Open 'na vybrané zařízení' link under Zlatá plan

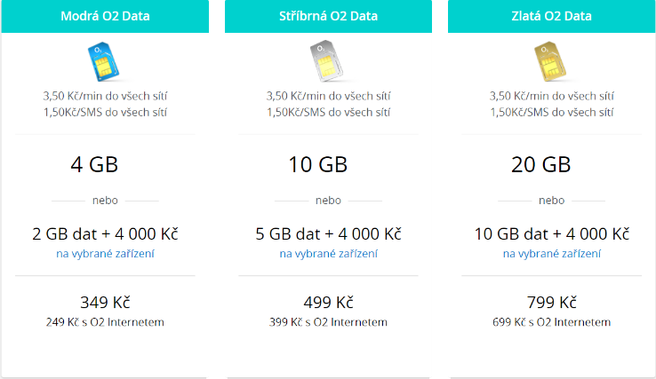(x=551, y=254)
